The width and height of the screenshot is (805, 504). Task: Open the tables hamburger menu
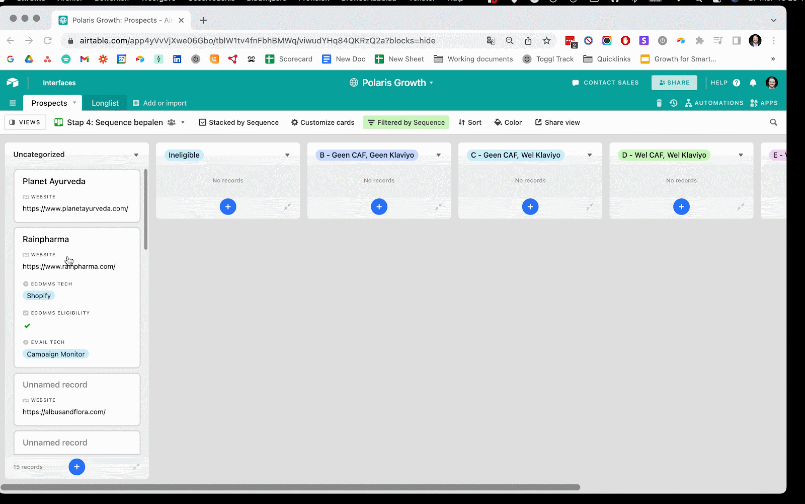coord(13,103)
